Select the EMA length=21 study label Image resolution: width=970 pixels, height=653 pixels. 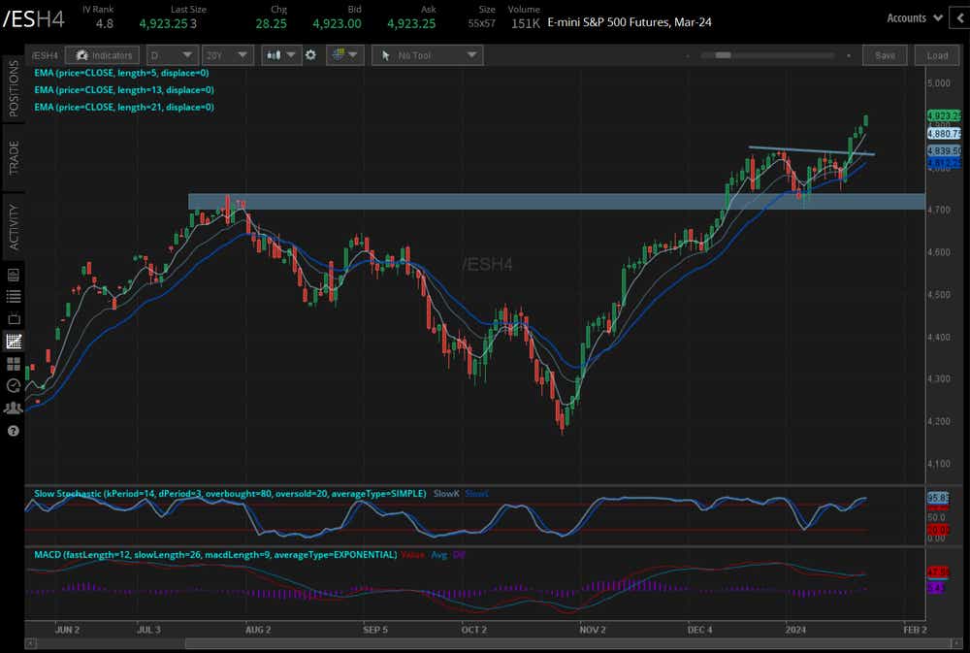point(124,107)
